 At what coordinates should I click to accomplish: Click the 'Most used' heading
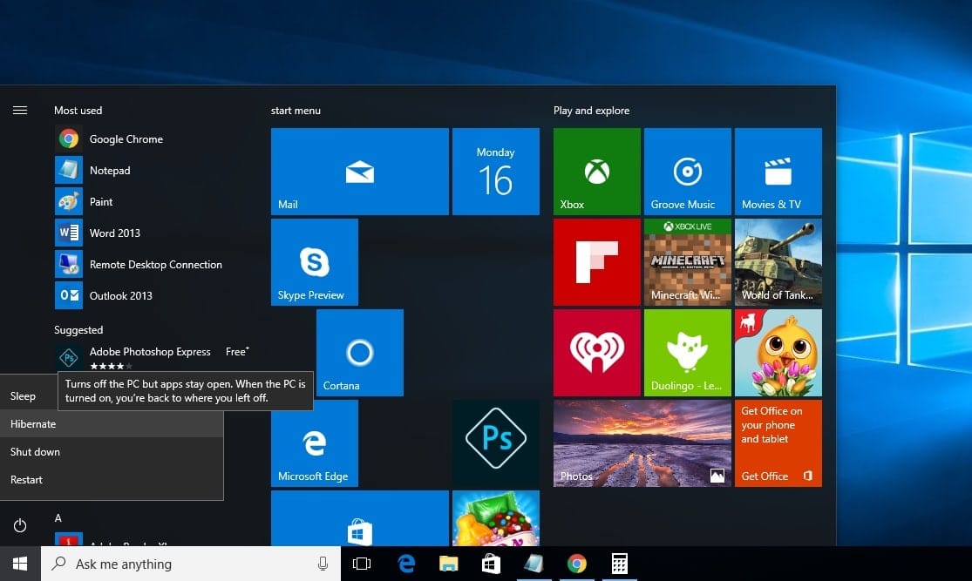[78, 111]
